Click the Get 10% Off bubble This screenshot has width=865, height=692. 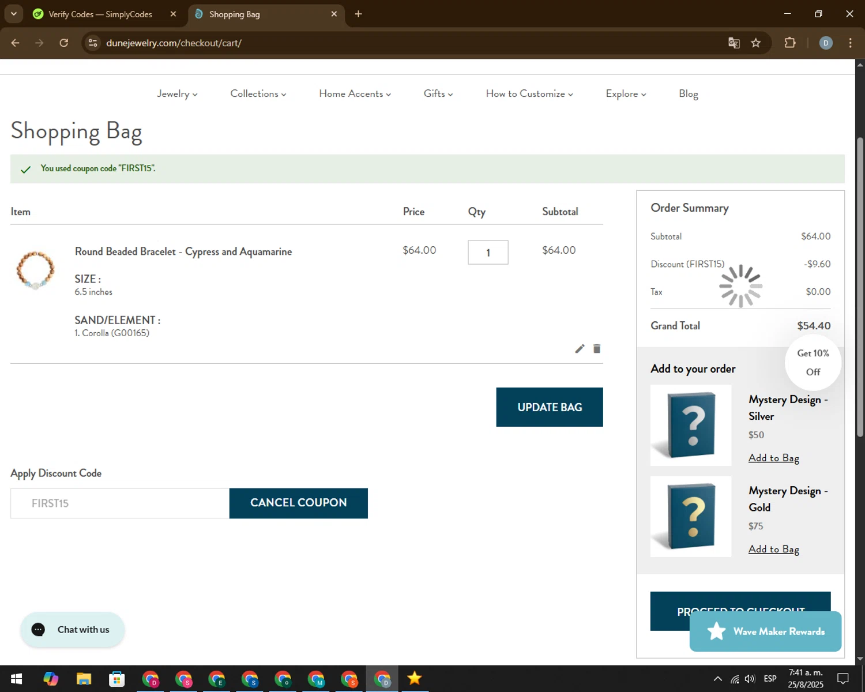(x=813, y=362)
